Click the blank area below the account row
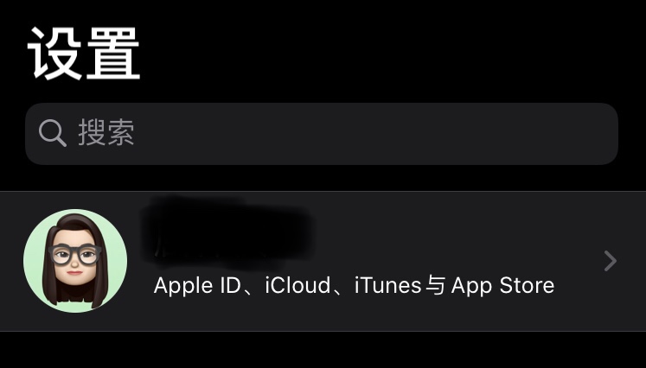The image size is (646, 368). [323, 350]
